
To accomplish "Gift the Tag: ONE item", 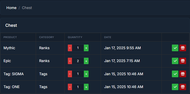I will click(x=183, y=87).
